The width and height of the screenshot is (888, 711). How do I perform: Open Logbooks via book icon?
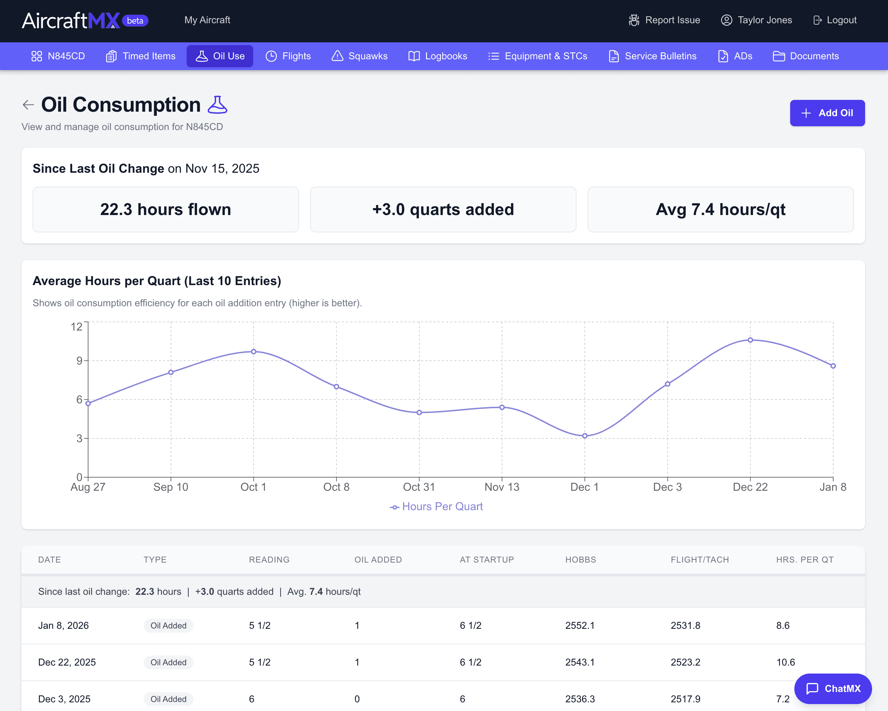coord(413,56)
